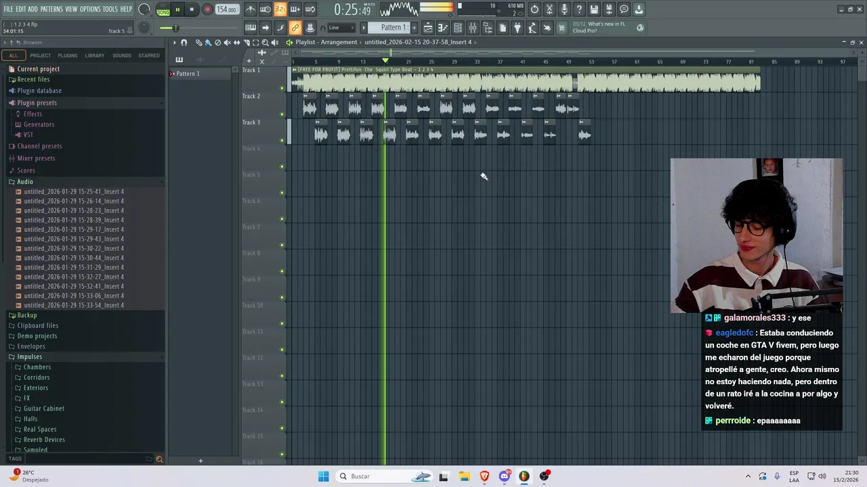Select the Paint brush tool in playlist
This screenshot has width=867, height=487.
pos(208,42)
